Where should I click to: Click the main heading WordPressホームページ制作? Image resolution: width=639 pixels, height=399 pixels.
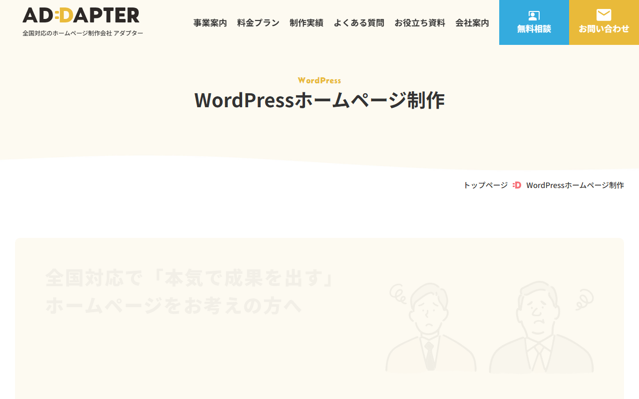tap(319, 100)
